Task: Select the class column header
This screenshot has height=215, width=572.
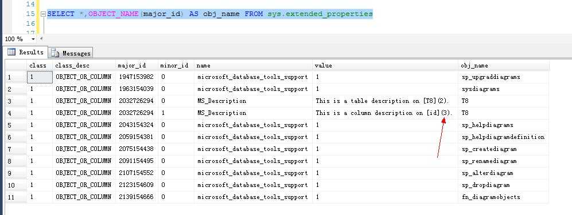Action: [x=40, y=66]
